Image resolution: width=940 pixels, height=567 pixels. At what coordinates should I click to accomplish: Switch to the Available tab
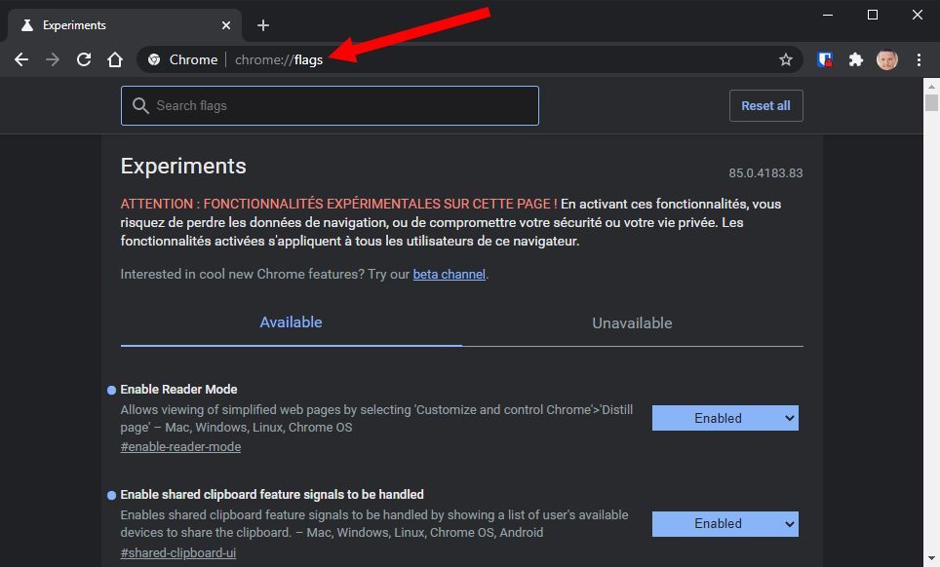tap(291, 322)
